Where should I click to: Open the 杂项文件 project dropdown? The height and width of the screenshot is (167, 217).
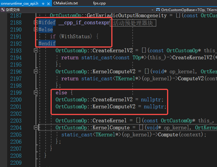152,10
